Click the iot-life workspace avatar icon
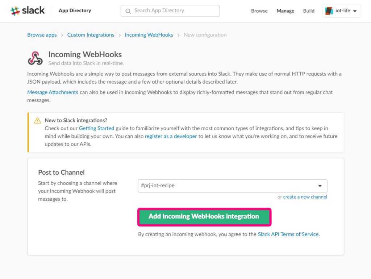371x279 pixels. pyautogui.click(x=329, y=11)
